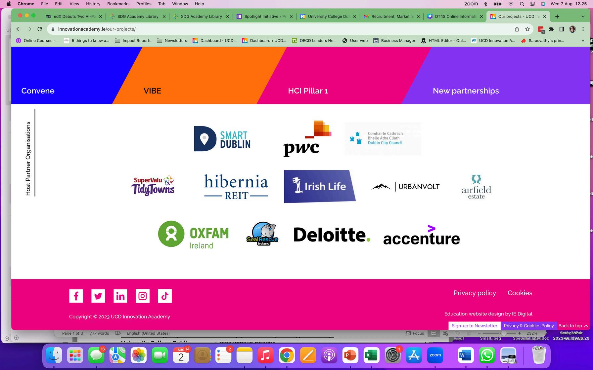Open WhatsApp from the Dock
The image size is (593, 370).
click(487, 355)
